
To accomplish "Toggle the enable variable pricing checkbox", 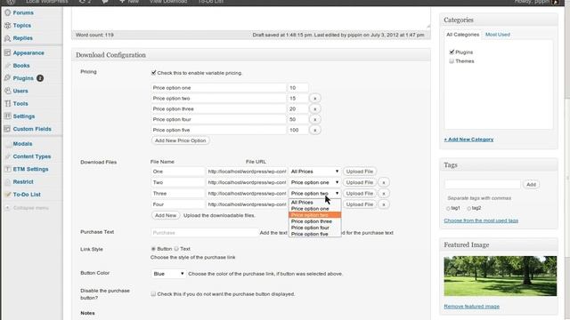I will [153, 73].
